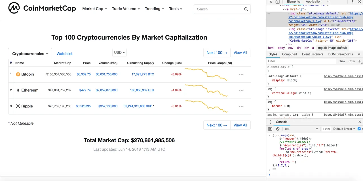Screen dimensions: 363x181
Task: Select the Elements DevTools tab
Action: tap(293, 2)
